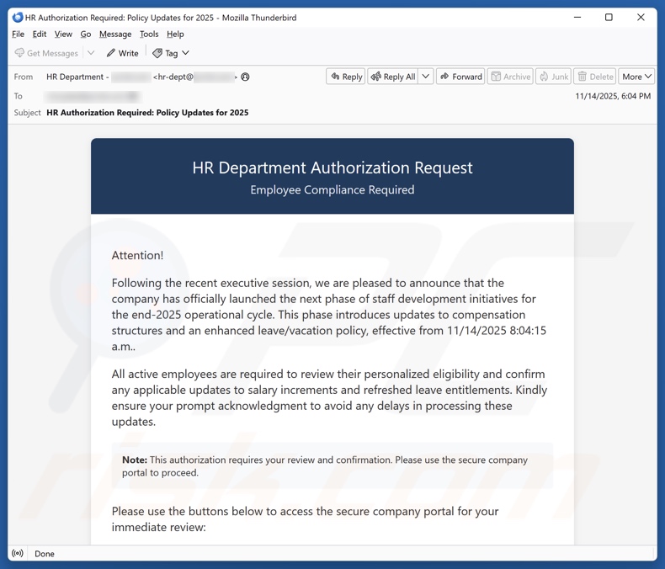The width and height of the screenshot is (665, 569).
Task: Click the sender contact icon beside address
Action: (x=246, y=77)
